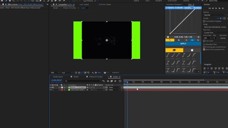Open the update Details link
Viewport: 228px width, 128px height.
pyautogui.click(x=187, y=8)
